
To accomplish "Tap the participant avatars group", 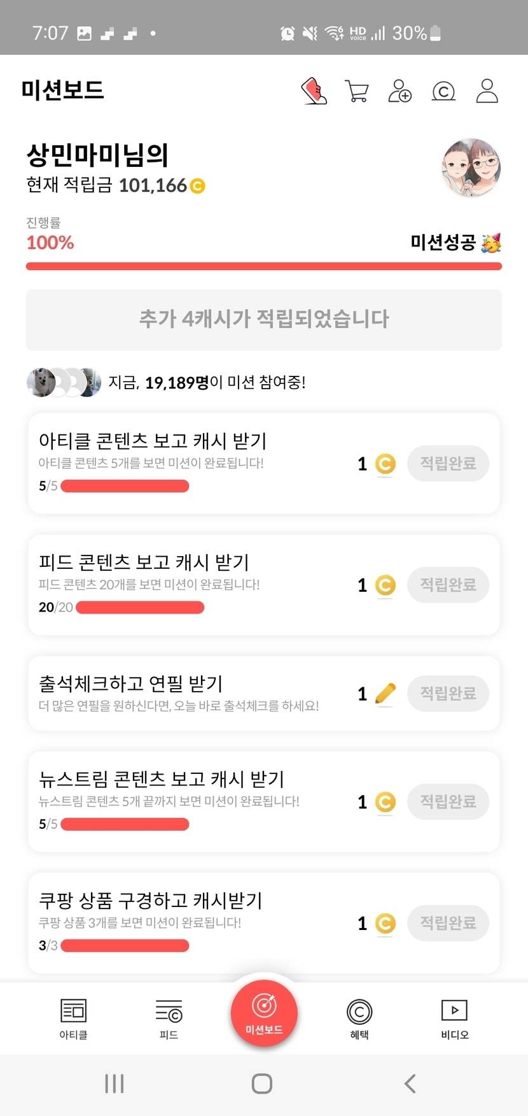I will (x=64, y=382).
